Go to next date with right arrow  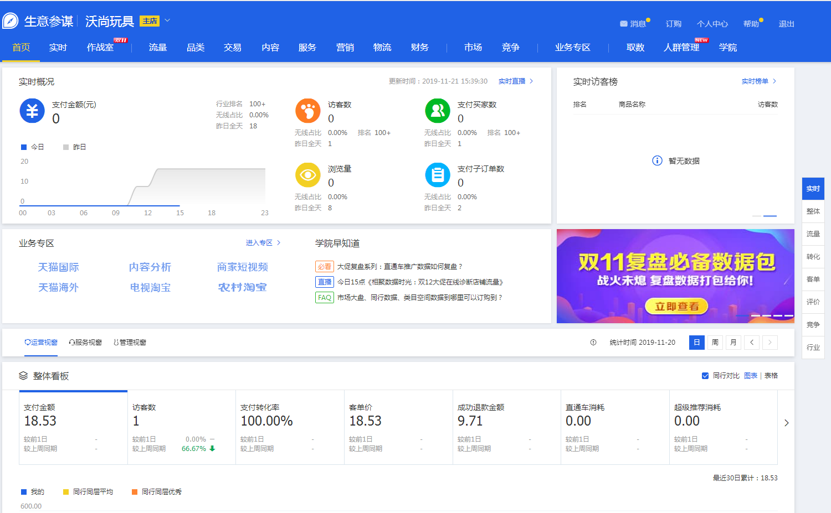[770, 342]
